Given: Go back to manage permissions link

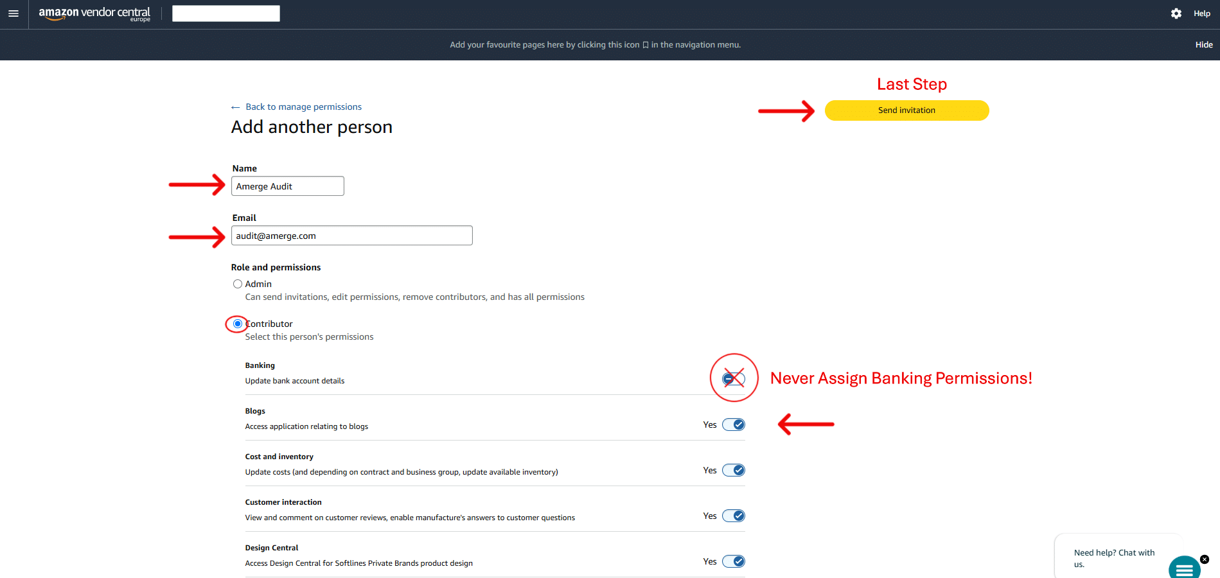Looking at the screenshot, I should (x=303, y=107).
